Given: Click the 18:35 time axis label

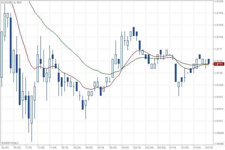Looking at the screenshot, I should click(77, 147).
